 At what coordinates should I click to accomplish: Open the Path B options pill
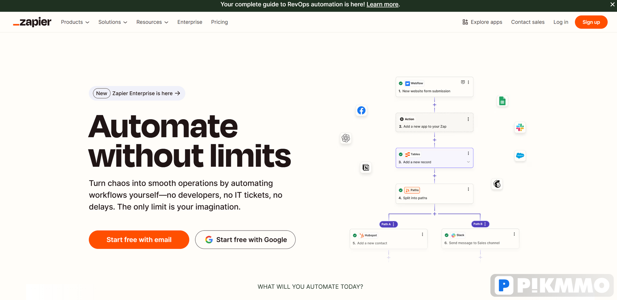click(480, 224)
